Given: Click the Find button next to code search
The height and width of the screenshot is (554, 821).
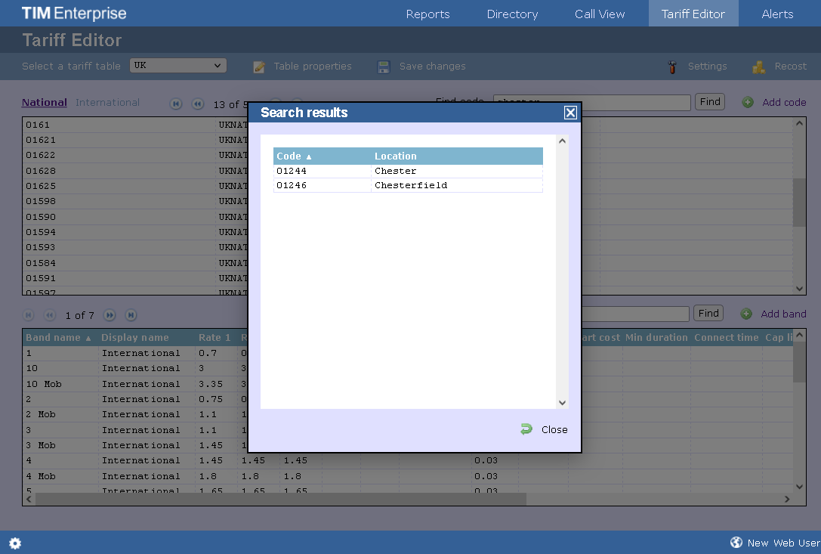Looking at the screenshot, I should (709, 101).
